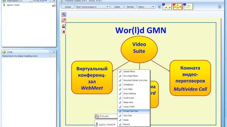Click the Attendees (1) panel header
The height and width of the screenshot is (127, 227).
point(15,1)
